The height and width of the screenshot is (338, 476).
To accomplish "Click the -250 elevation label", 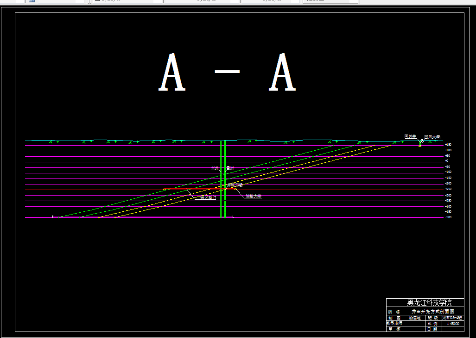I will tap(448, 189).
